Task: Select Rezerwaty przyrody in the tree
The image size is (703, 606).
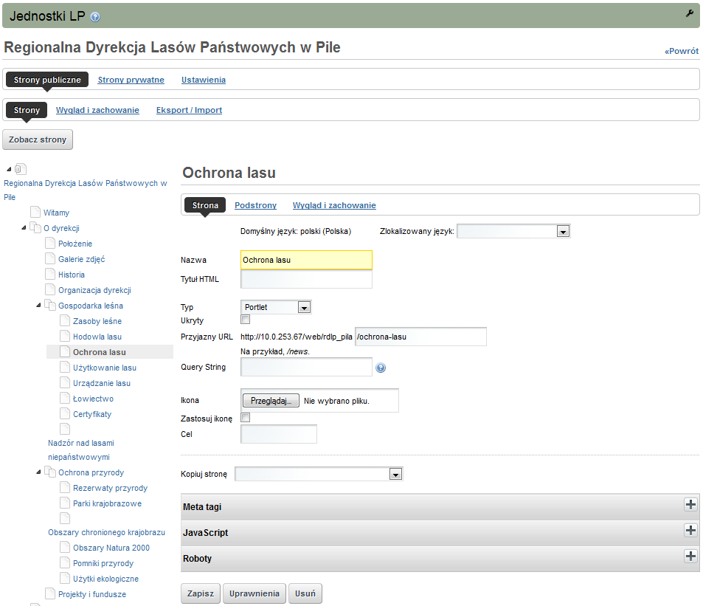Action: [111, 488]
